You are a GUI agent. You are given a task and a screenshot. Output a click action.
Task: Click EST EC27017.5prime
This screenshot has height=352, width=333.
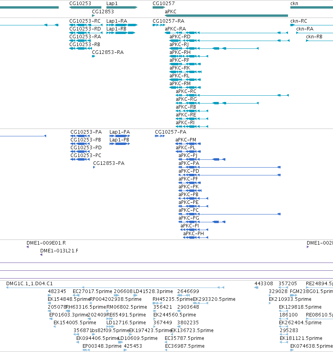point(76,295)
